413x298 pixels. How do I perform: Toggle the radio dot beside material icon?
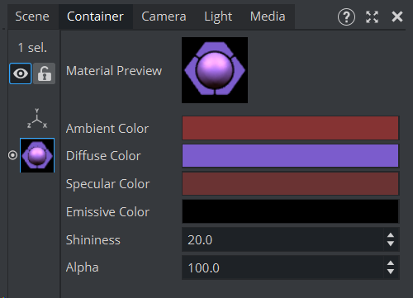12,155
